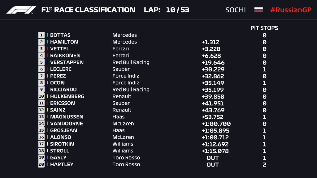
Task: Click the Russian flag icon
Action: [x=258, y=10]
